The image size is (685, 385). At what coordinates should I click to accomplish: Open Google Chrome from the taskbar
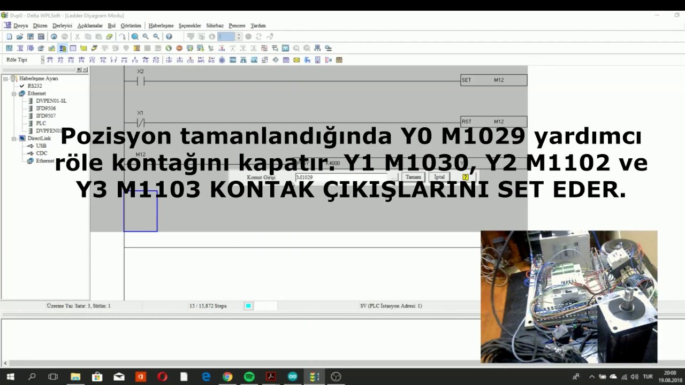coord(227,376)
